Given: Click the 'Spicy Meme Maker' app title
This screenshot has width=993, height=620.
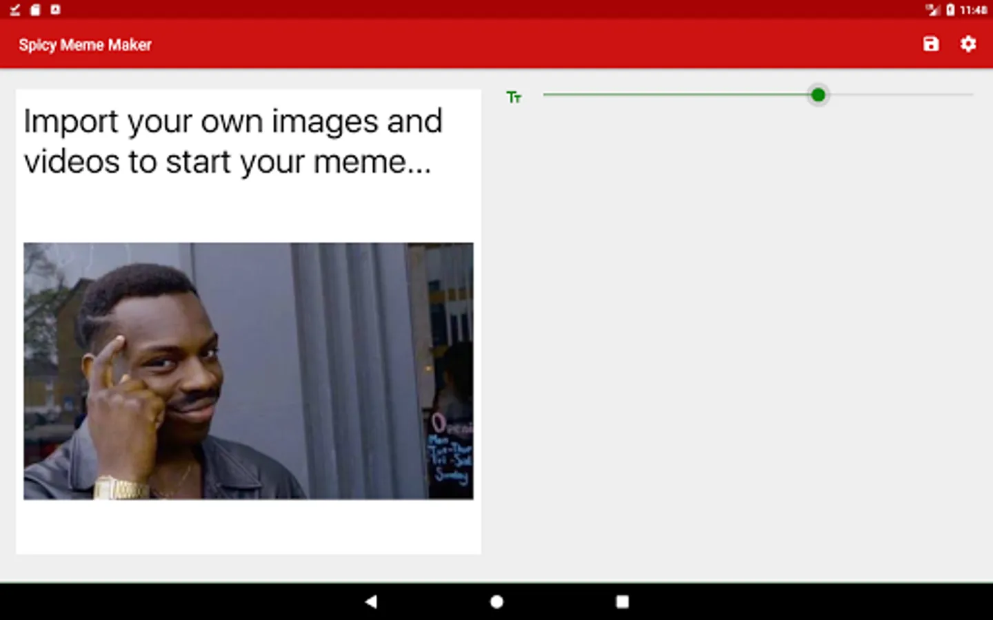Looking at the screenshot, I should pyautogui.click(x=85, y=45).
